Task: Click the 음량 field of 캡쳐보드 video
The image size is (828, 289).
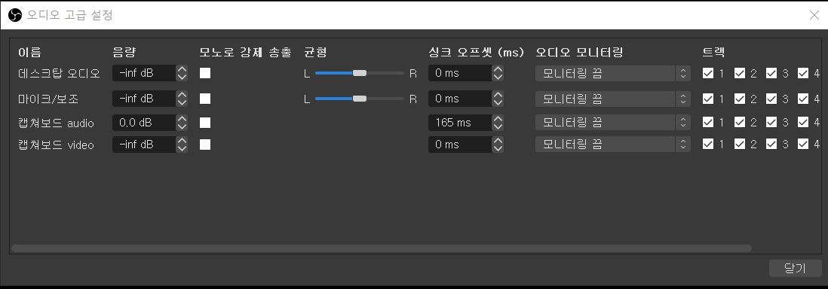Action: point(144,144)
